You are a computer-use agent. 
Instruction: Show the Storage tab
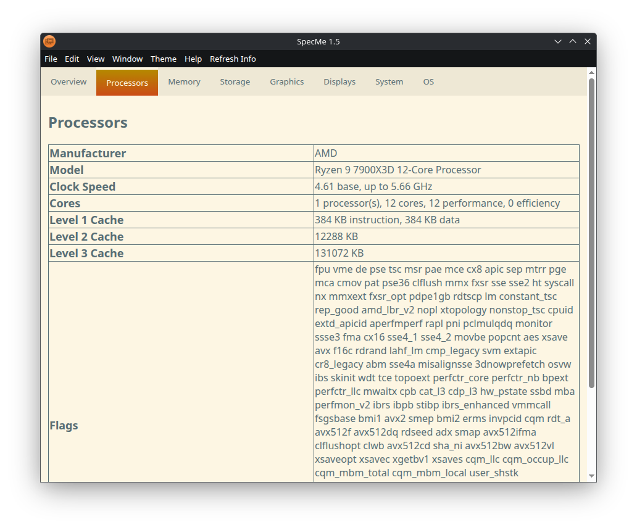(x=235, y=82)
